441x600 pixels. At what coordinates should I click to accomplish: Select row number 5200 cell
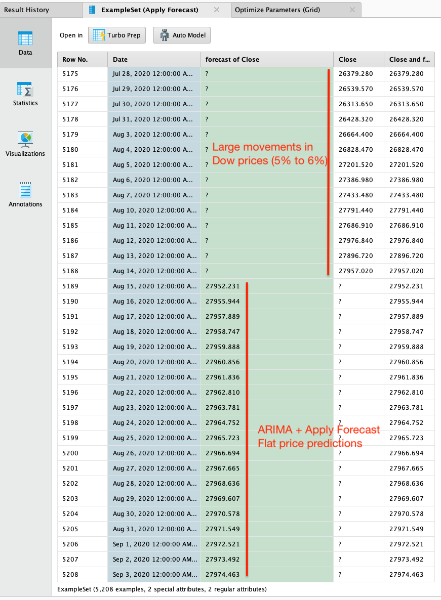tap(83, 453)
